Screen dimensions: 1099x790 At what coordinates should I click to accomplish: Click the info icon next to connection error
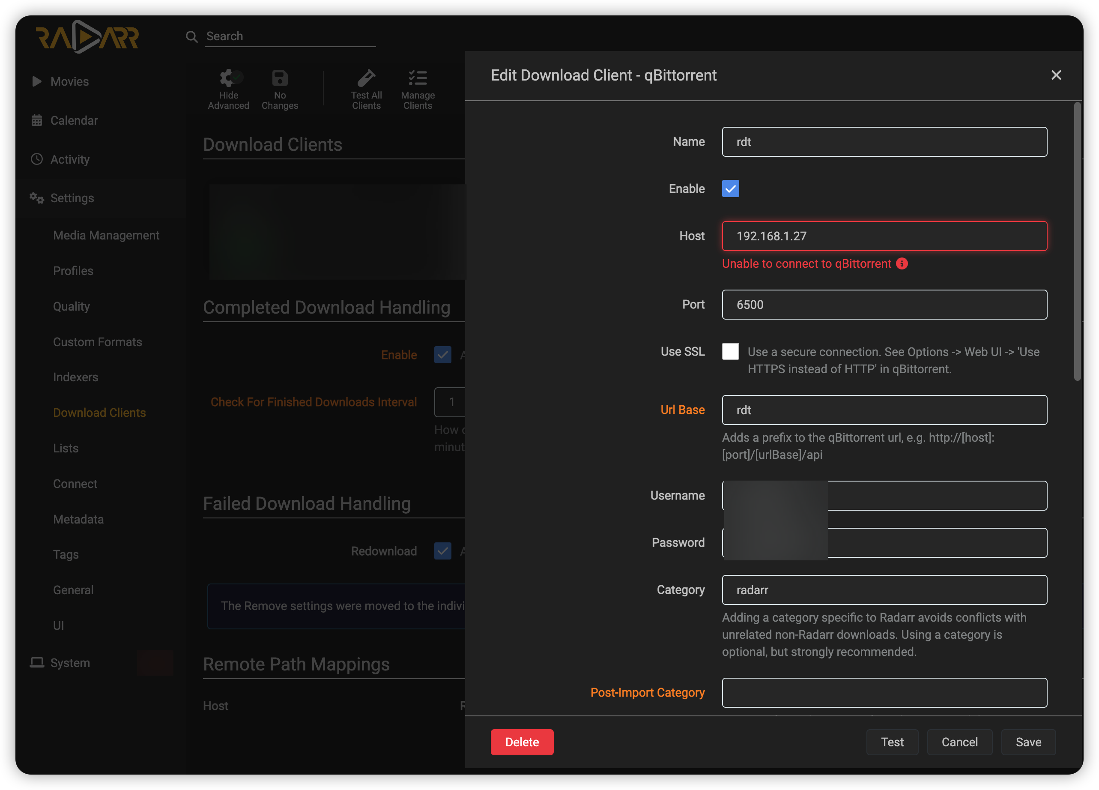point(902,263)
